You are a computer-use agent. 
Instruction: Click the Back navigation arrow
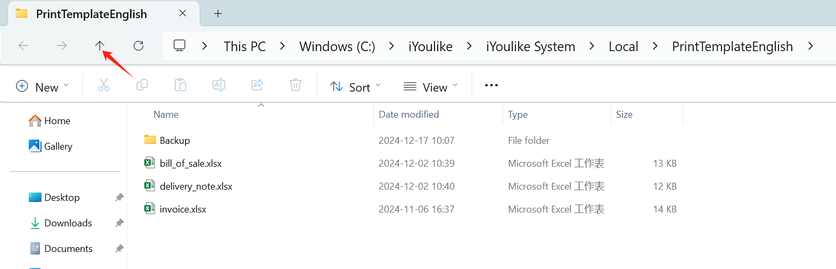pos(23,46)
